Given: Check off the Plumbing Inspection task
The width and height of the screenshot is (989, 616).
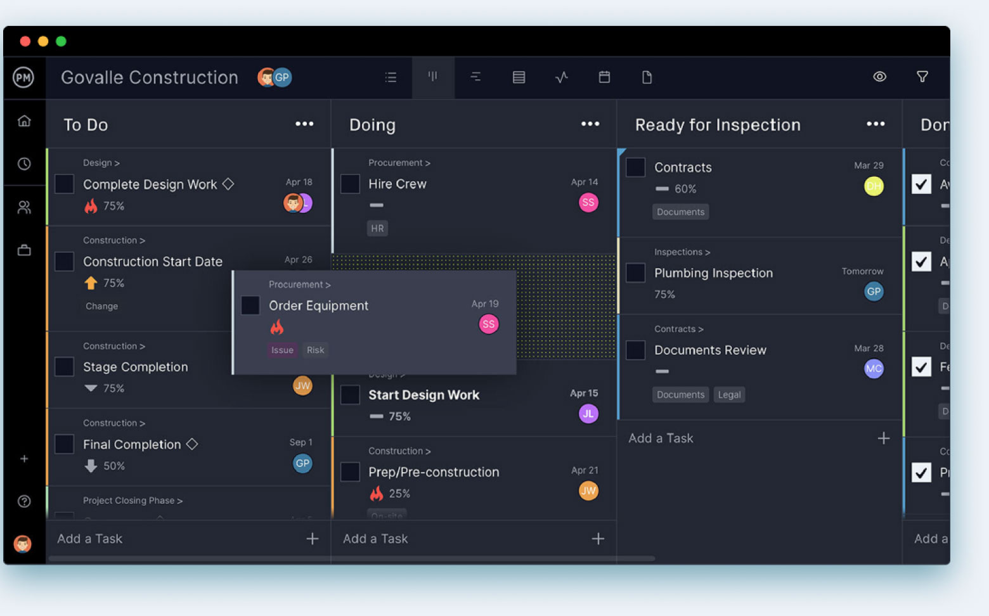Looking at the screenshot, I should tap(635, 273).
